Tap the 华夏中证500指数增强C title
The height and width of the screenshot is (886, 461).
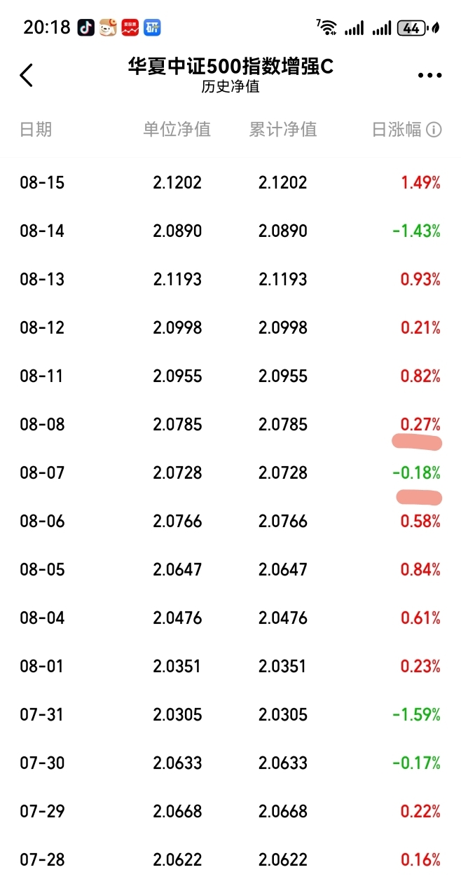230,67
